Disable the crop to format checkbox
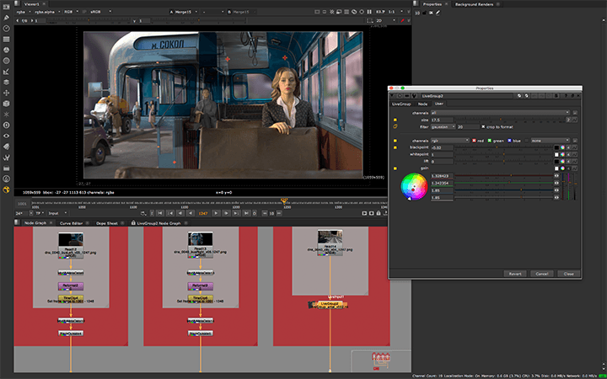The width and height of the screenshot is (607, 379). [x=481, y=126]
